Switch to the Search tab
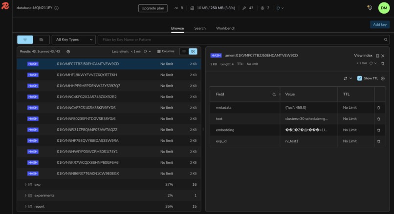This screenshot has width=394, height=214. click(x=200, y=28)
